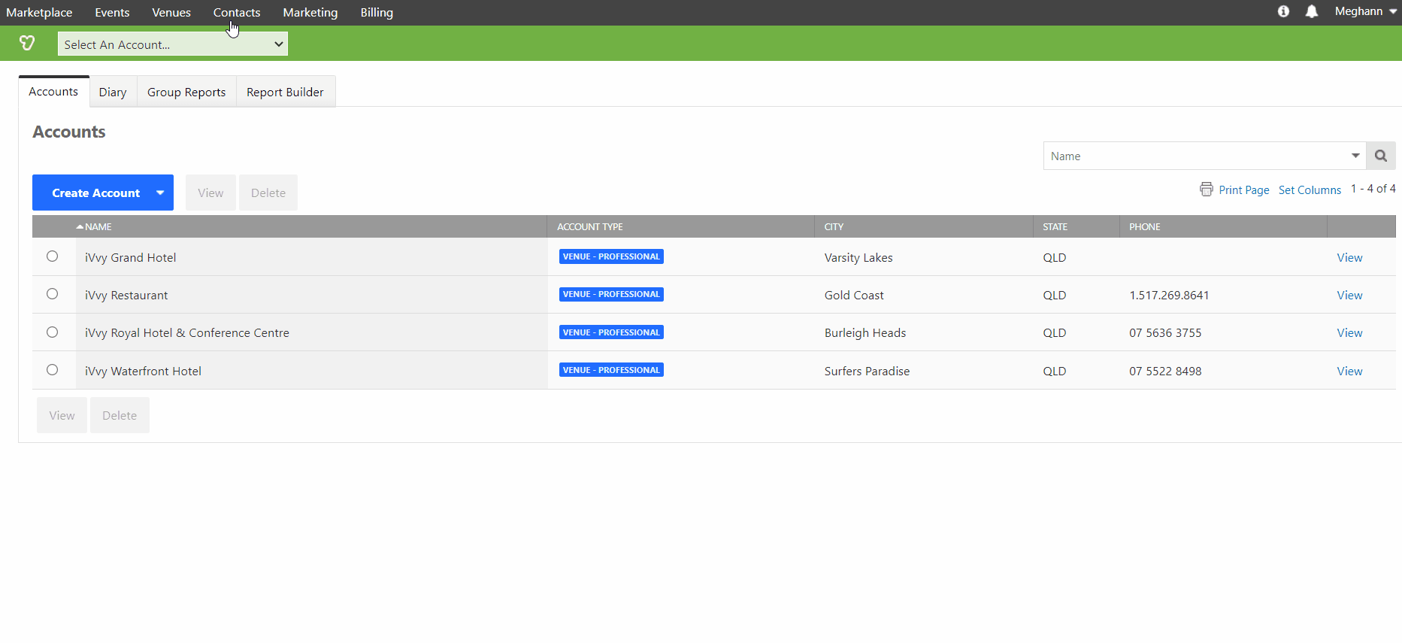The image size is (1402, 643).
Task: View the iVvy Royal Hotel account link
Action: pyautogui.click(x=1349, y=332)
